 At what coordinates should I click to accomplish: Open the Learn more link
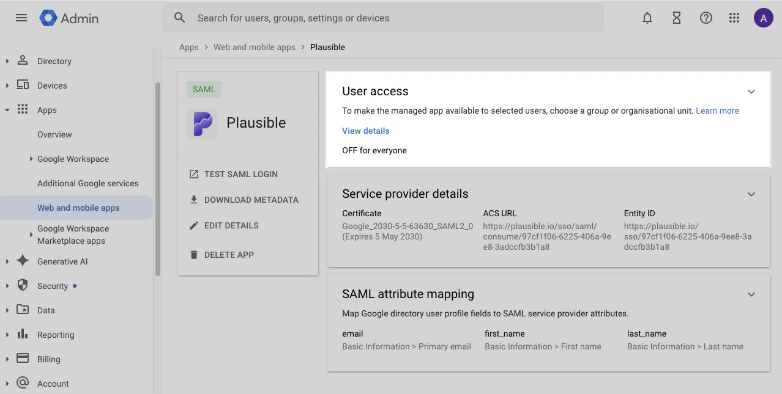pyautogui.click(x=718, y=111)
